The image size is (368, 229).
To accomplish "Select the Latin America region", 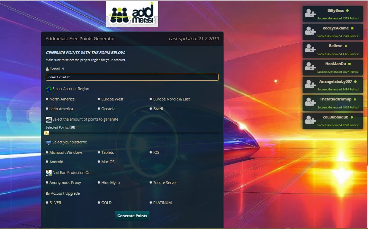I will tap(47, 109).
